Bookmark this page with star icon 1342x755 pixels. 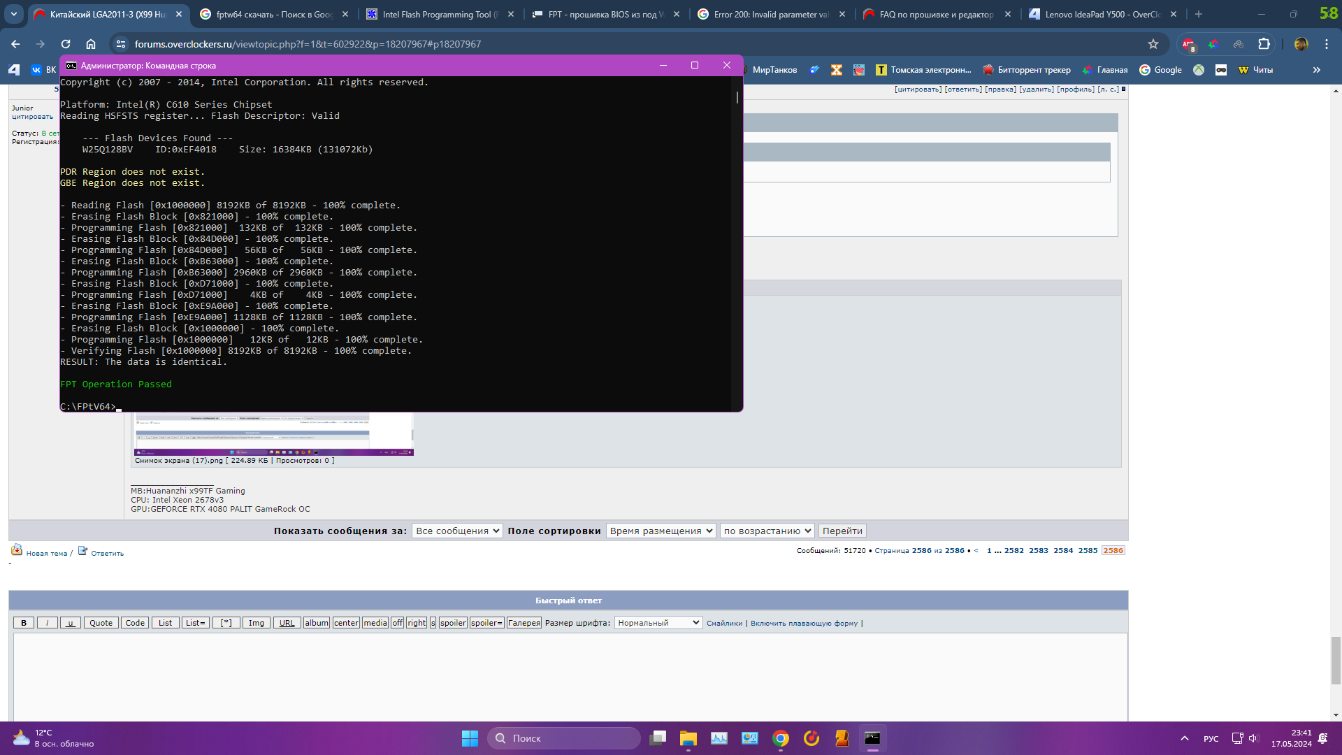click(1153, 44)
